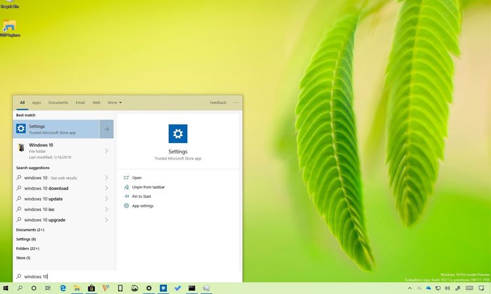Image resolution: width=491 pixels, height=294 pixels.
Task: Open the Action Center notification icon
Action: click(482, 288)
